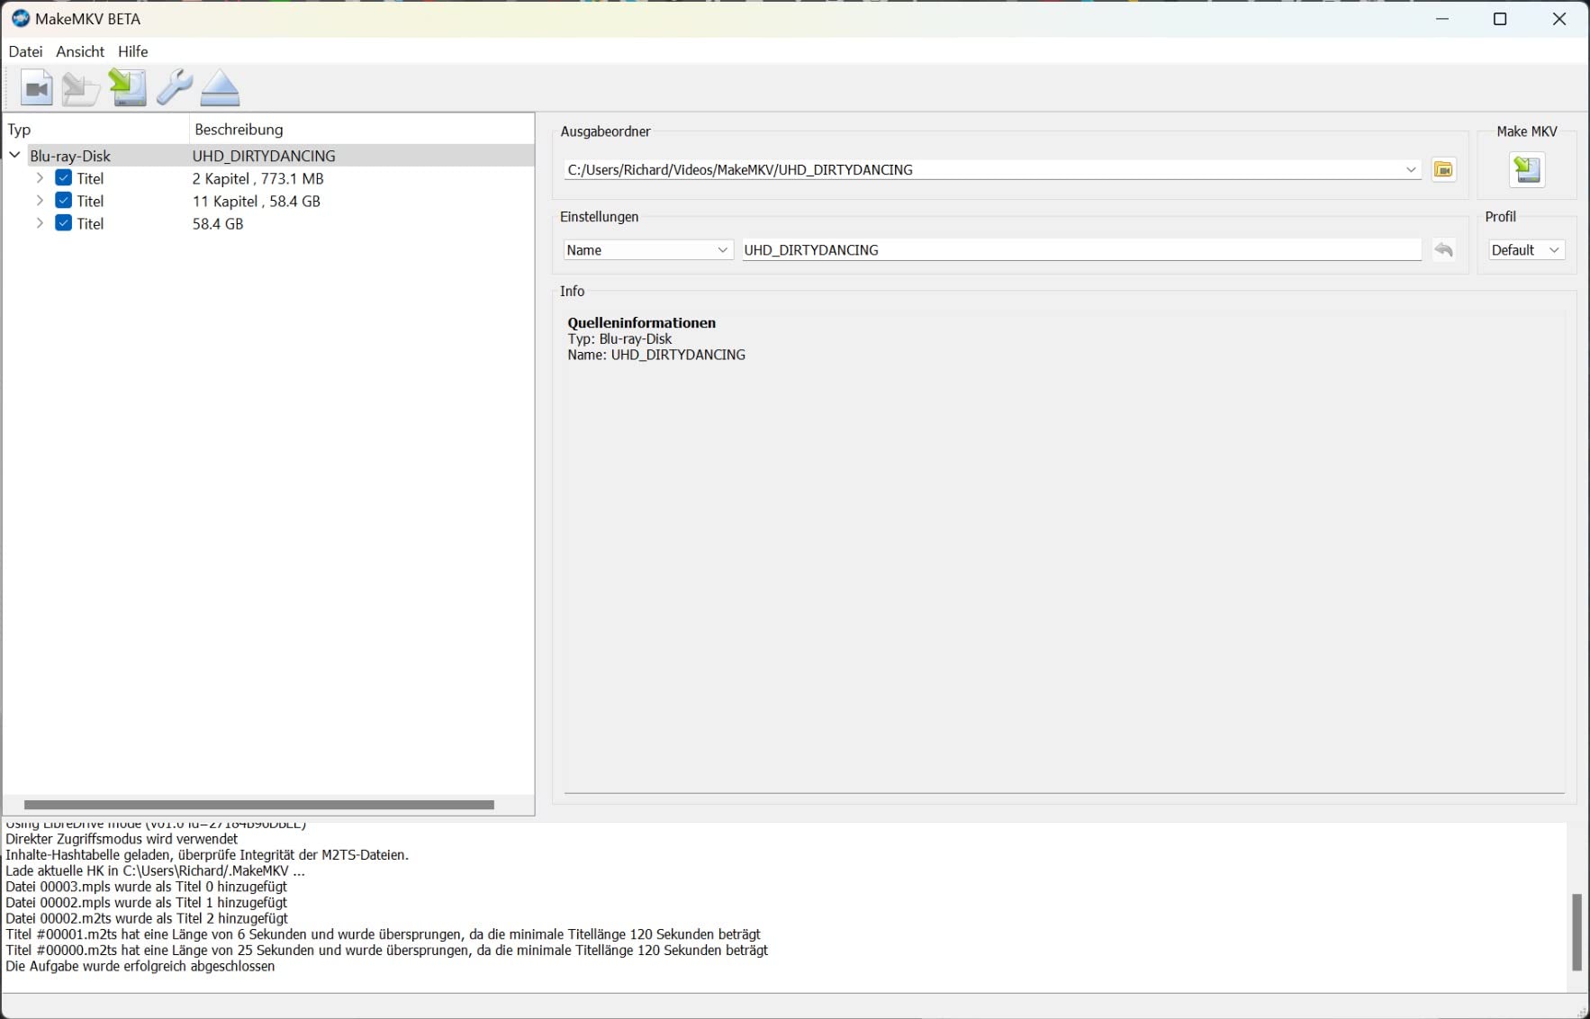Uncheck the 2 Kapitel 773.1 MB title
This screenshot has width=1590, height=1019.
63,178
